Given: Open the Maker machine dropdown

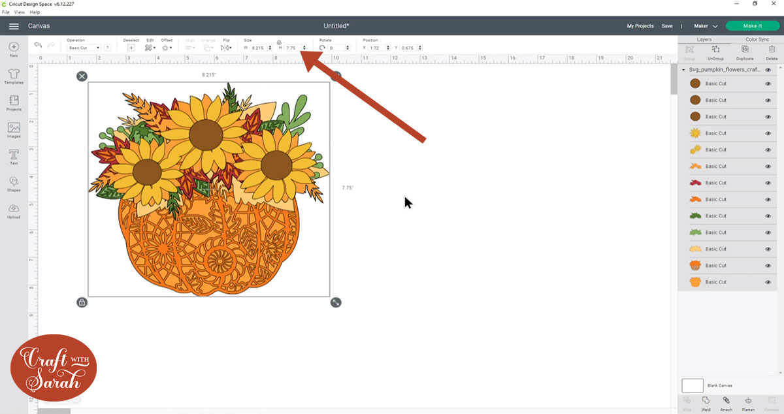Looking at the screenshot, I should coord(706,25).
